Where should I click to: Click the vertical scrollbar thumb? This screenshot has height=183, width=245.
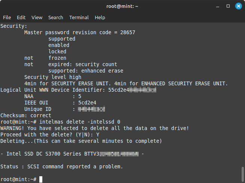242,174
